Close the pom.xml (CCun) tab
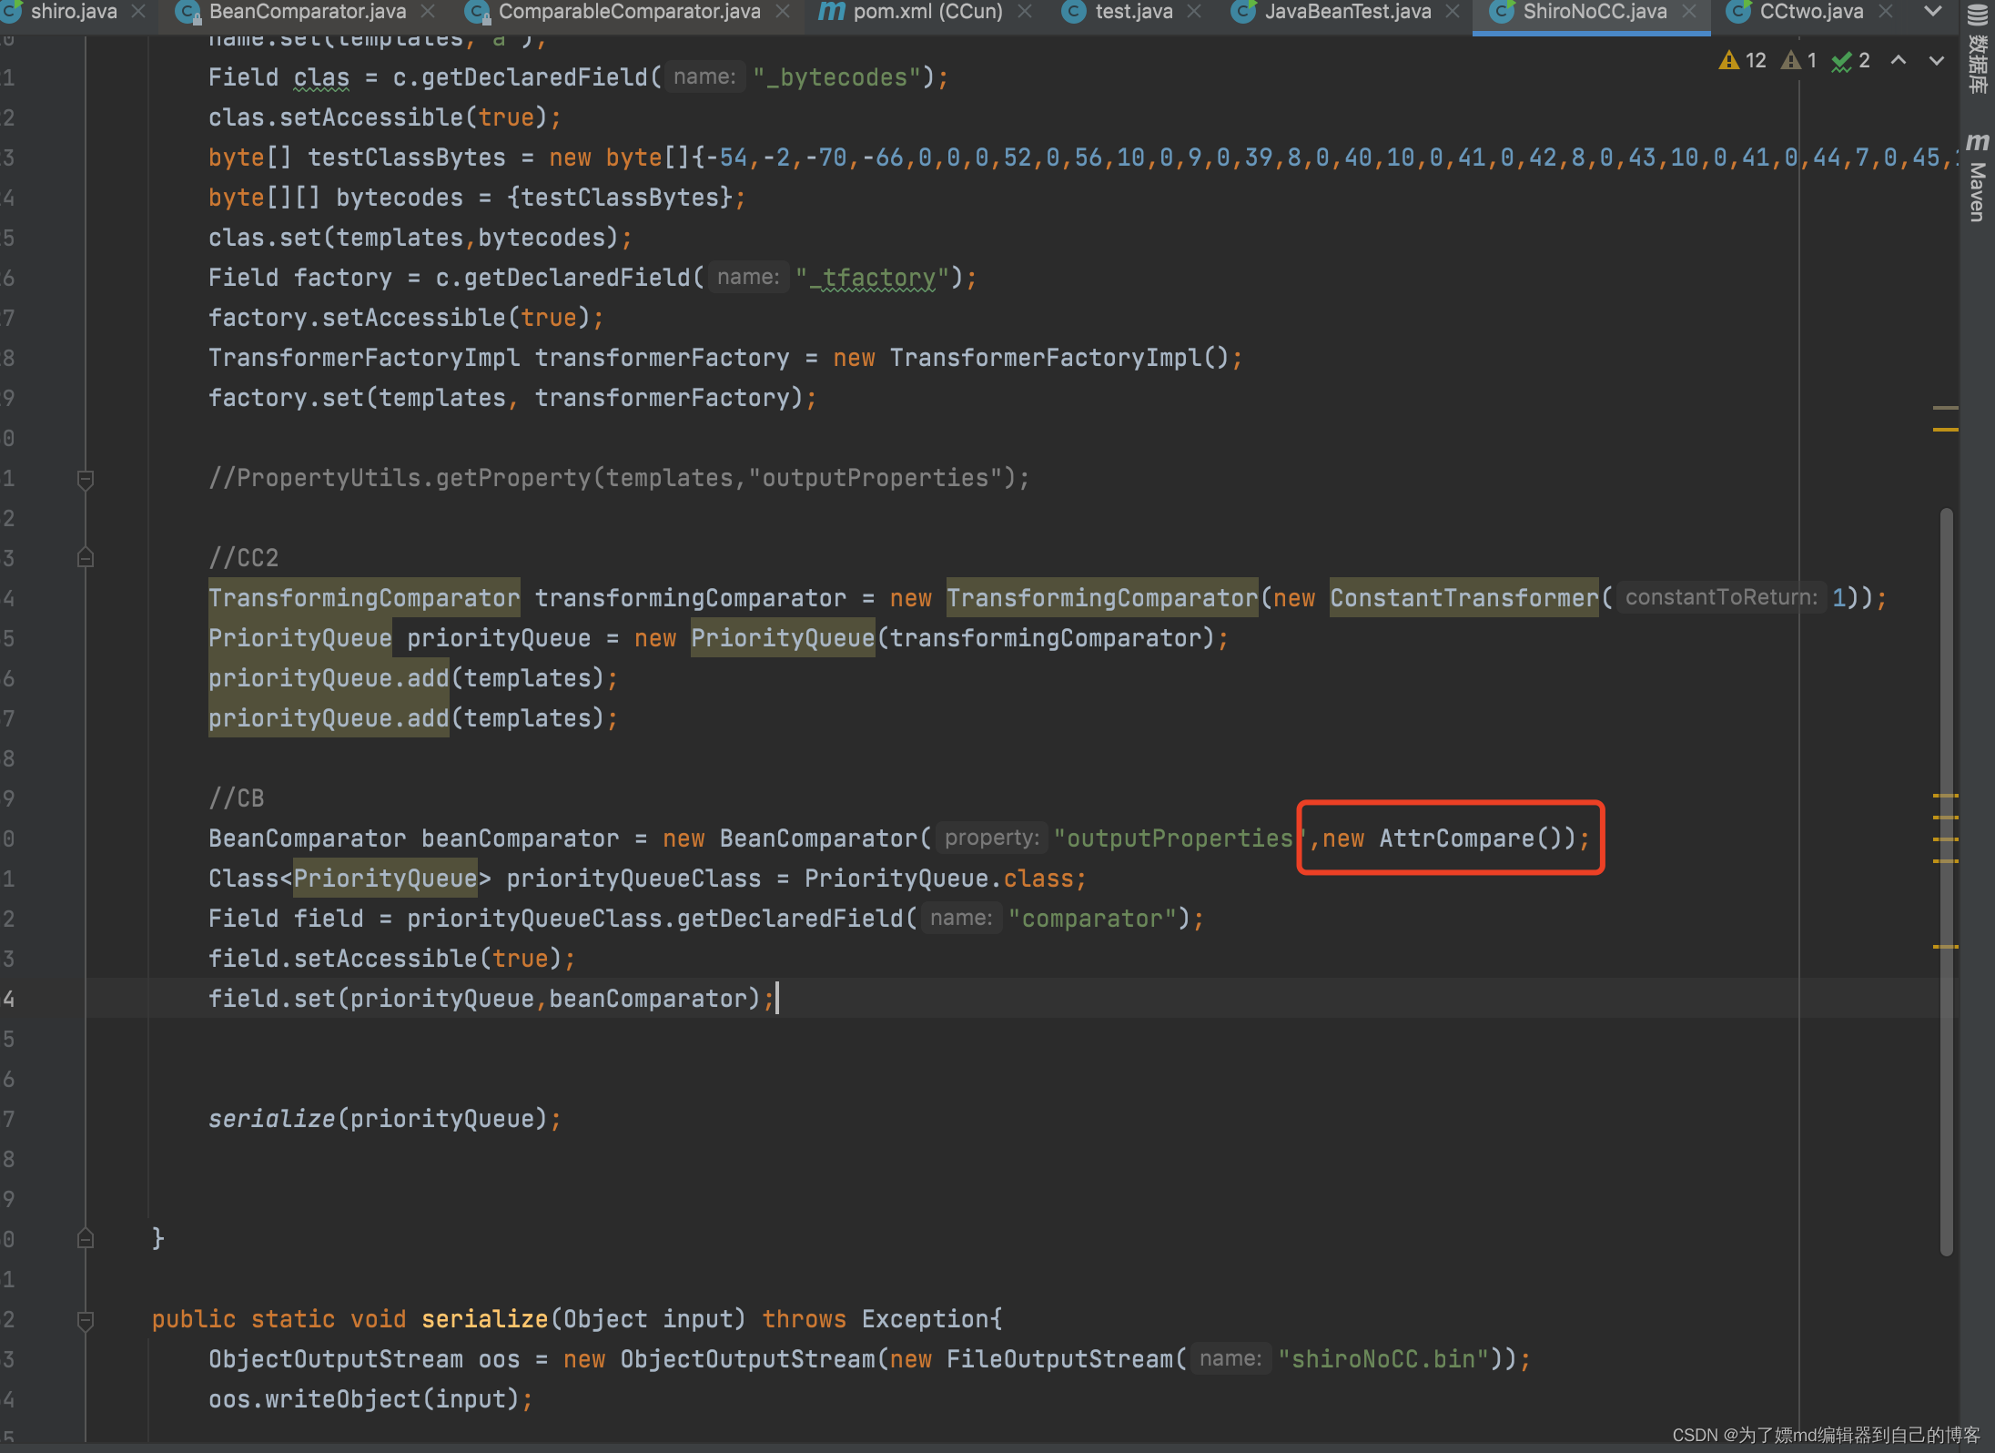This screenshot has height=1453, width=1995. pyautogui.click(x=1024, y=12)
